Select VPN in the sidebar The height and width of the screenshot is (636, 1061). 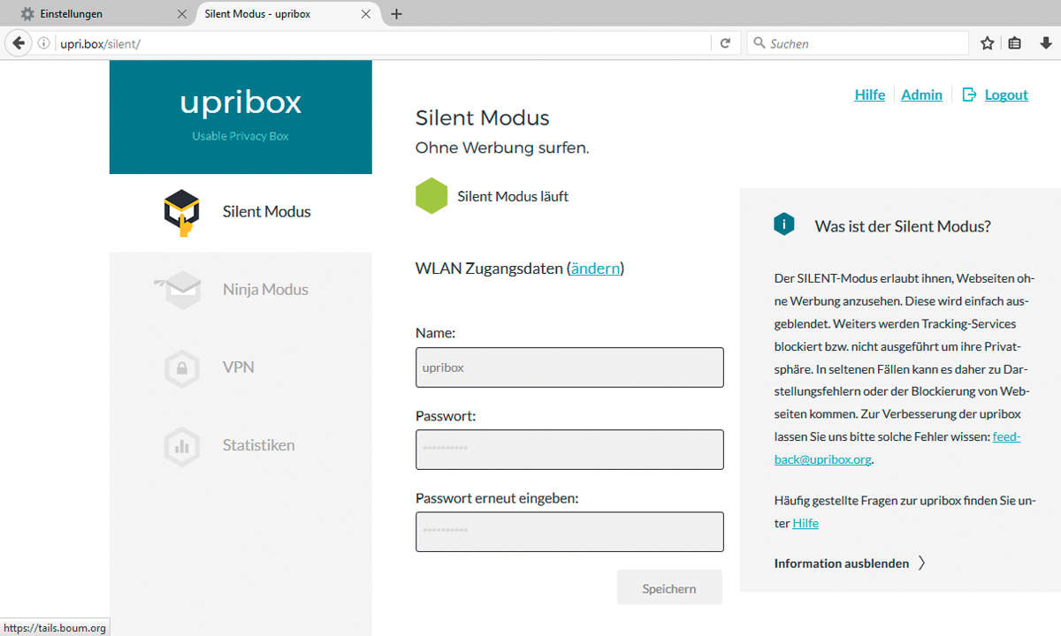(240, 368)
